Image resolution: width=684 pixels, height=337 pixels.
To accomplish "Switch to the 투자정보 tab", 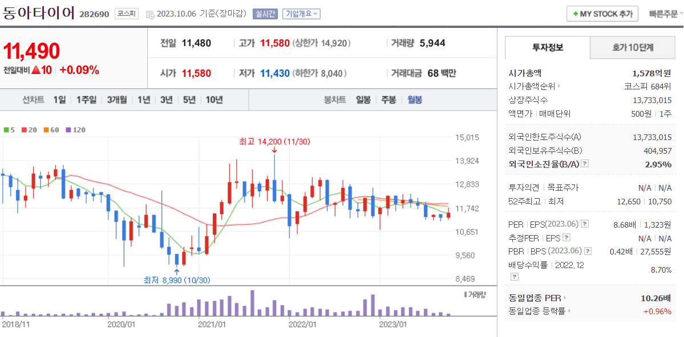I will (x=548, y=47).
